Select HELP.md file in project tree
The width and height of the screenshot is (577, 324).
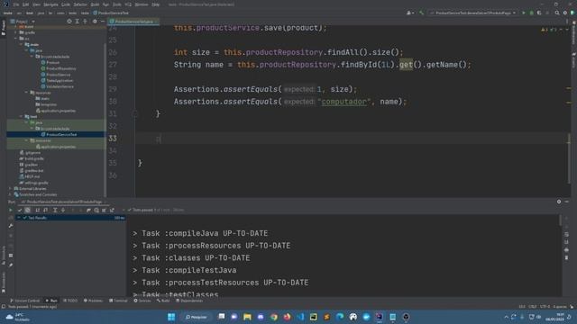(x=30, y=176)
